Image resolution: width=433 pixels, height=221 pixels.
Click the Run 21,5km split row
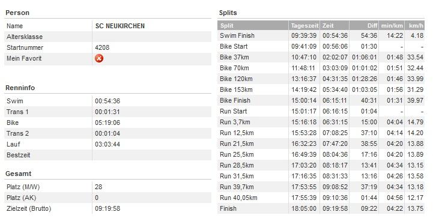tap(321, 144)
